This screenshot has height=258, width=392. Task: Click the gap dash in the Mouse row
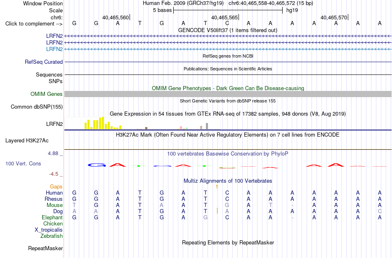292,205
